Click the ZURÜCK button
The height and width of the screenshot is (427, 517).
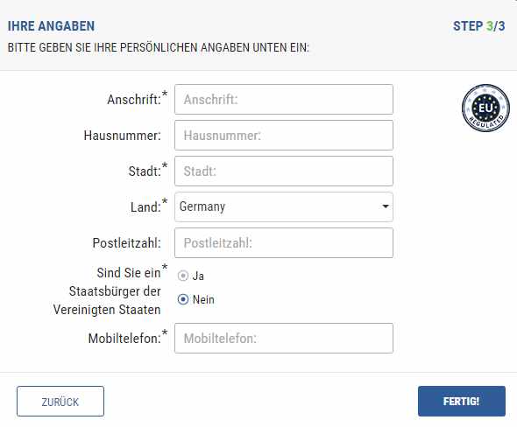coord(60,402)
